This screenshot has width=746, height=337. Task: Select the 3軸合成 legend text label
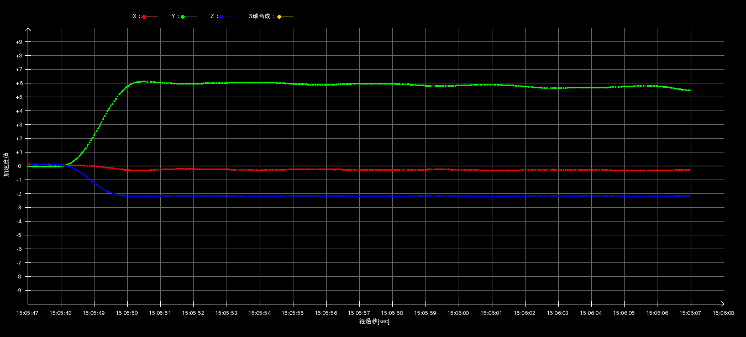tap(261, 17)
